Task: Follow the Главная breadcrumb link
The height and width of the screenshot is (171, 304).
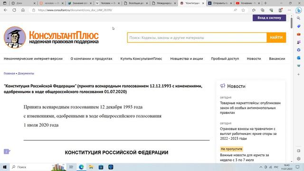Action: [x=9, y=73]
